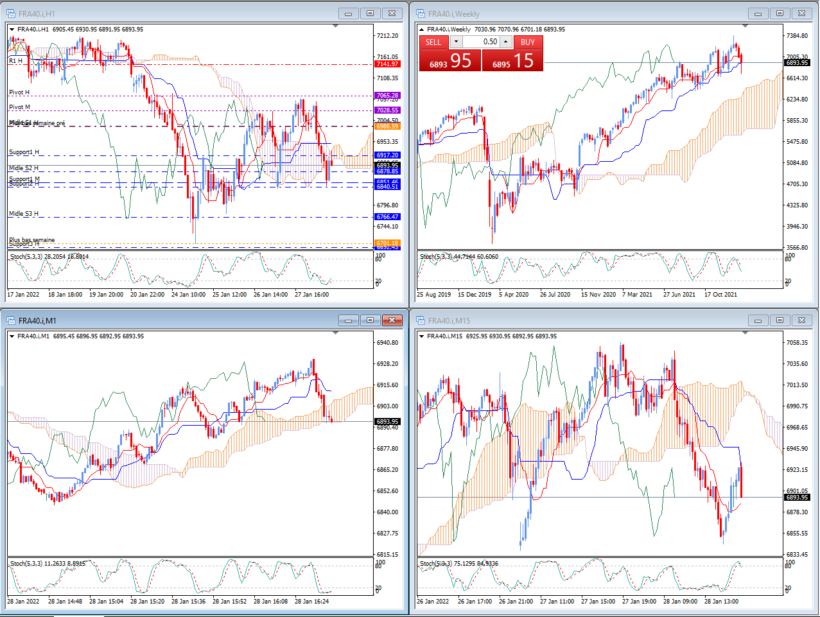Click the 27 Jan 19:00 time on M15 axis
This screenshot has height=617, width=820.
pos(639,602)
